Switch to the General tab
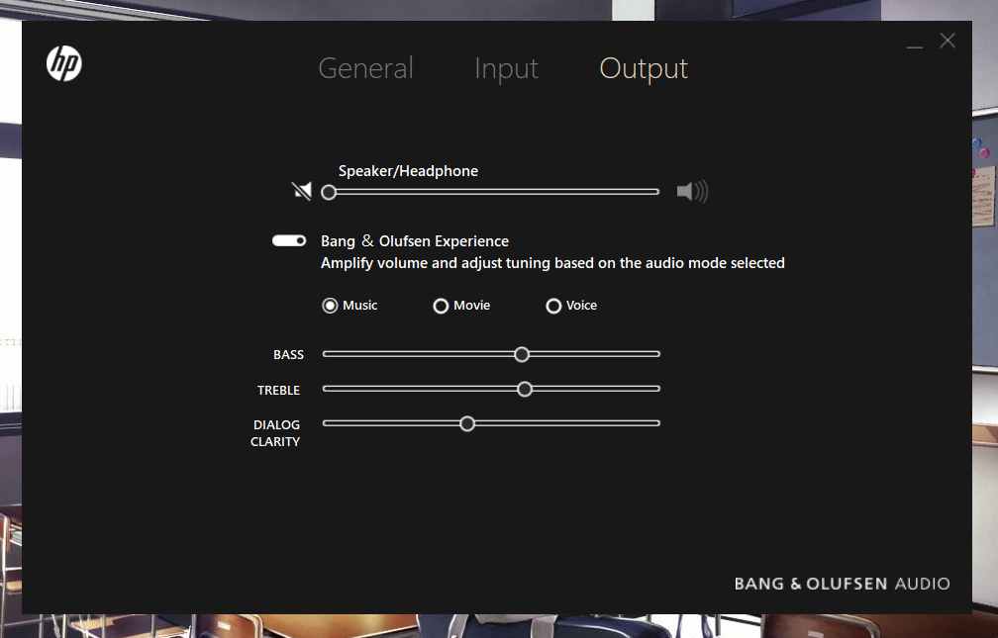Screen dimensions: 998x638 pos(366,68)
